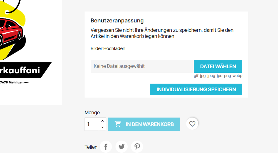Click the Teilen label
Image resolution: width=278 pixels, height=153 pixels.
(91, 147)
